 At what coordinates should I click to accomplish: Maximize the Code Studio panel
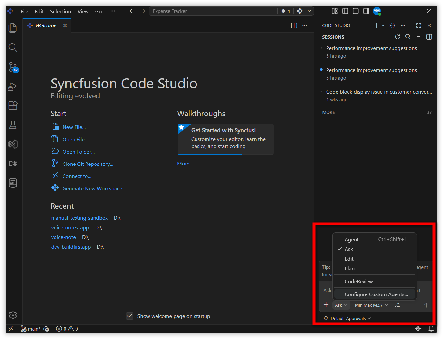(419, 25)
